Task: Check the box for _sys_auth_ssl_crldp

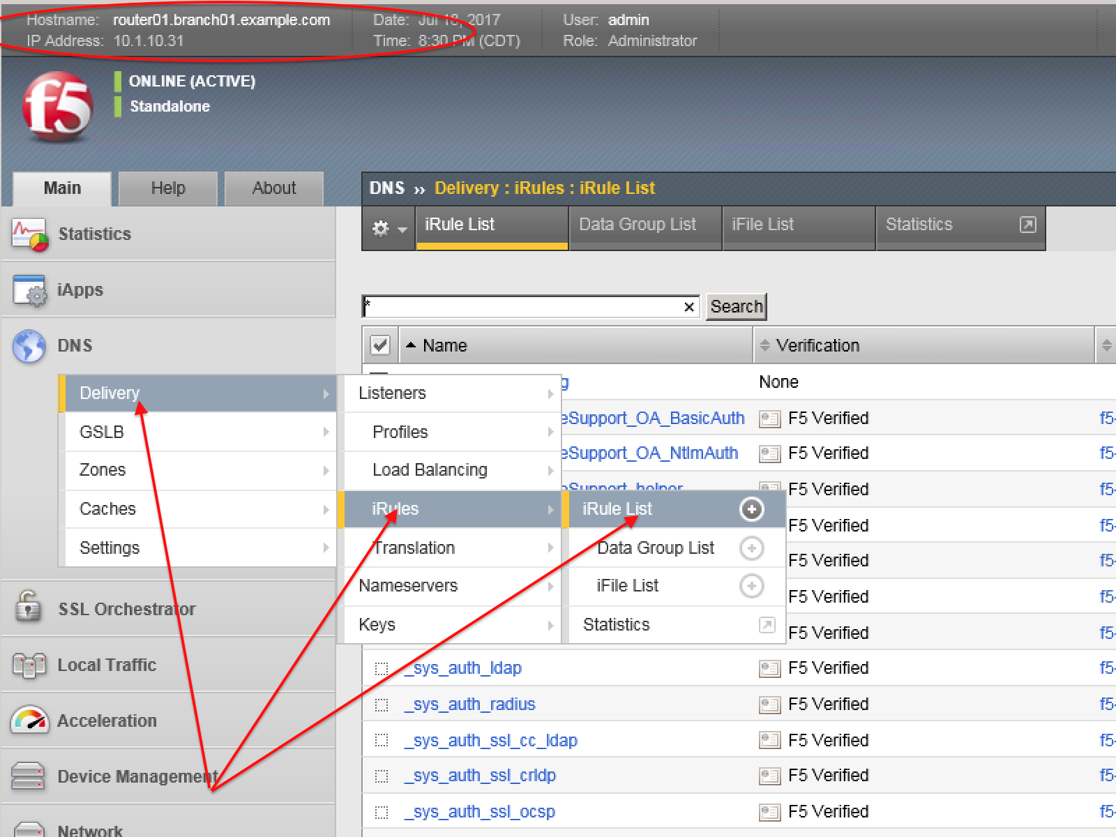Action: click(x=382, y=776)
